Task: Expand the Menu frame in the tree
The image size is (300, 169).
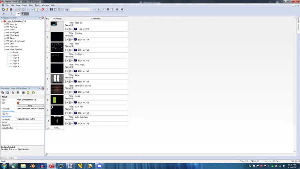Action: 5,30
